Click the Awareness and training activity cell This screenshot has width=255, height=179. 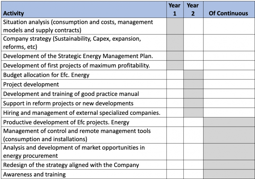(x=84, y=174)
